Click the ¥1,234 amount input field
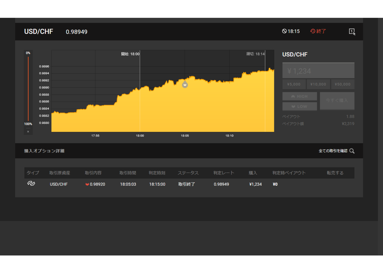Screen dimensions: 383x273 [318, 70]
